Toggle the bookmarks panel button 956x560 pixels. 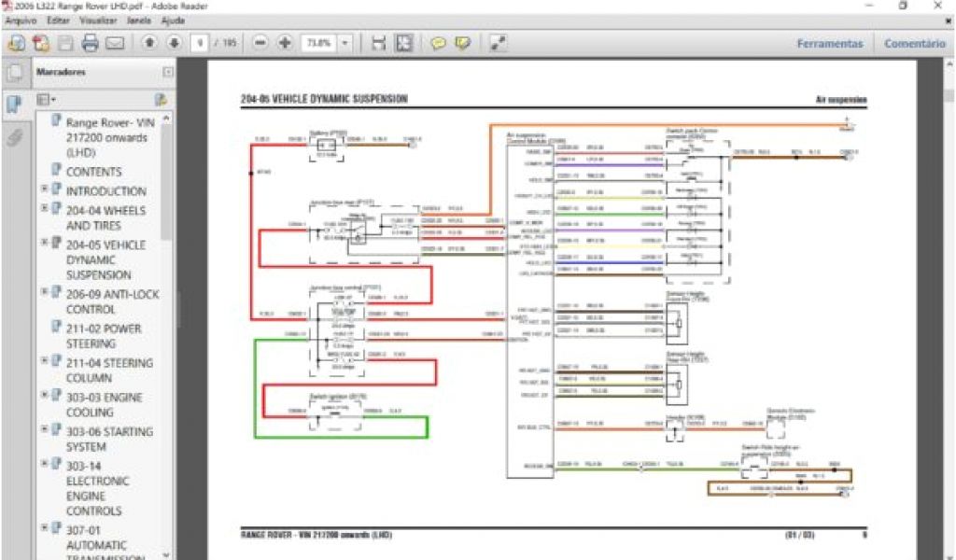tap(14, 105)
